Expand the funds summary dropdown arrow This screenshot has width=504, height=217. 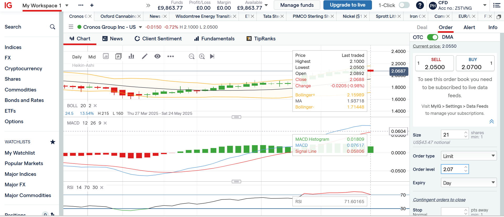(x=266, y=5)
